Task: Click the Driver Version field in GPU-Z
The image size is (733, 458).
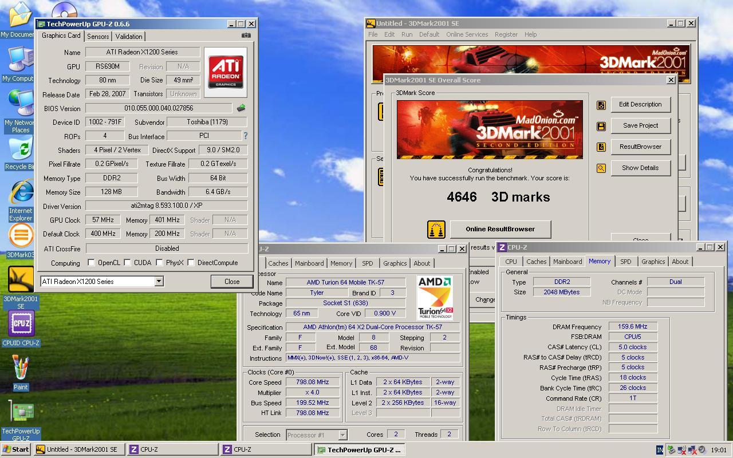Action: pyautogui.click(x=167, y=206)
